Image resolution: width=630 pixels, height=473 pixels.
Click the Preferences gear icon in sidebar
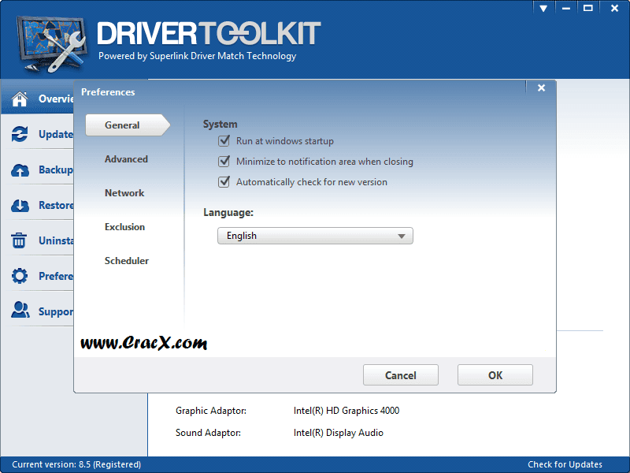[20, 276]
